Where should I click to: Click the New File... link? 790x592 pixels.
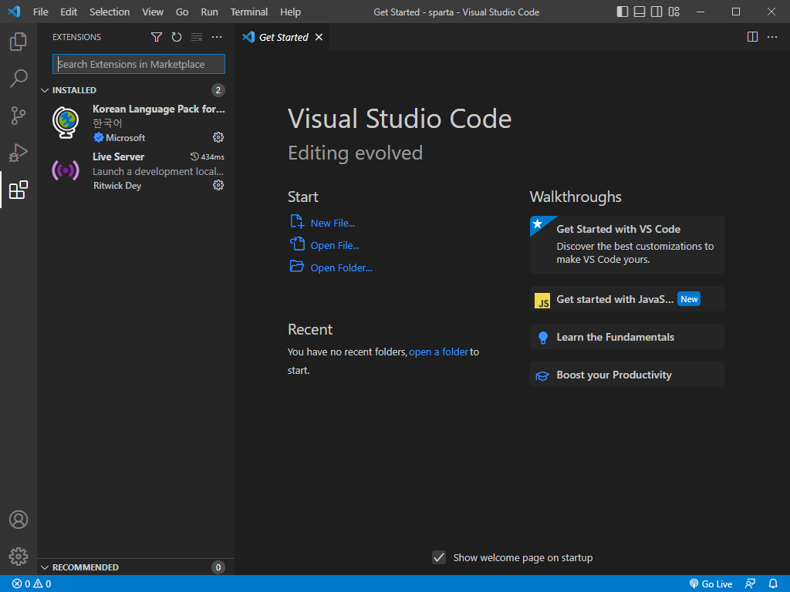tap(333, 223)
